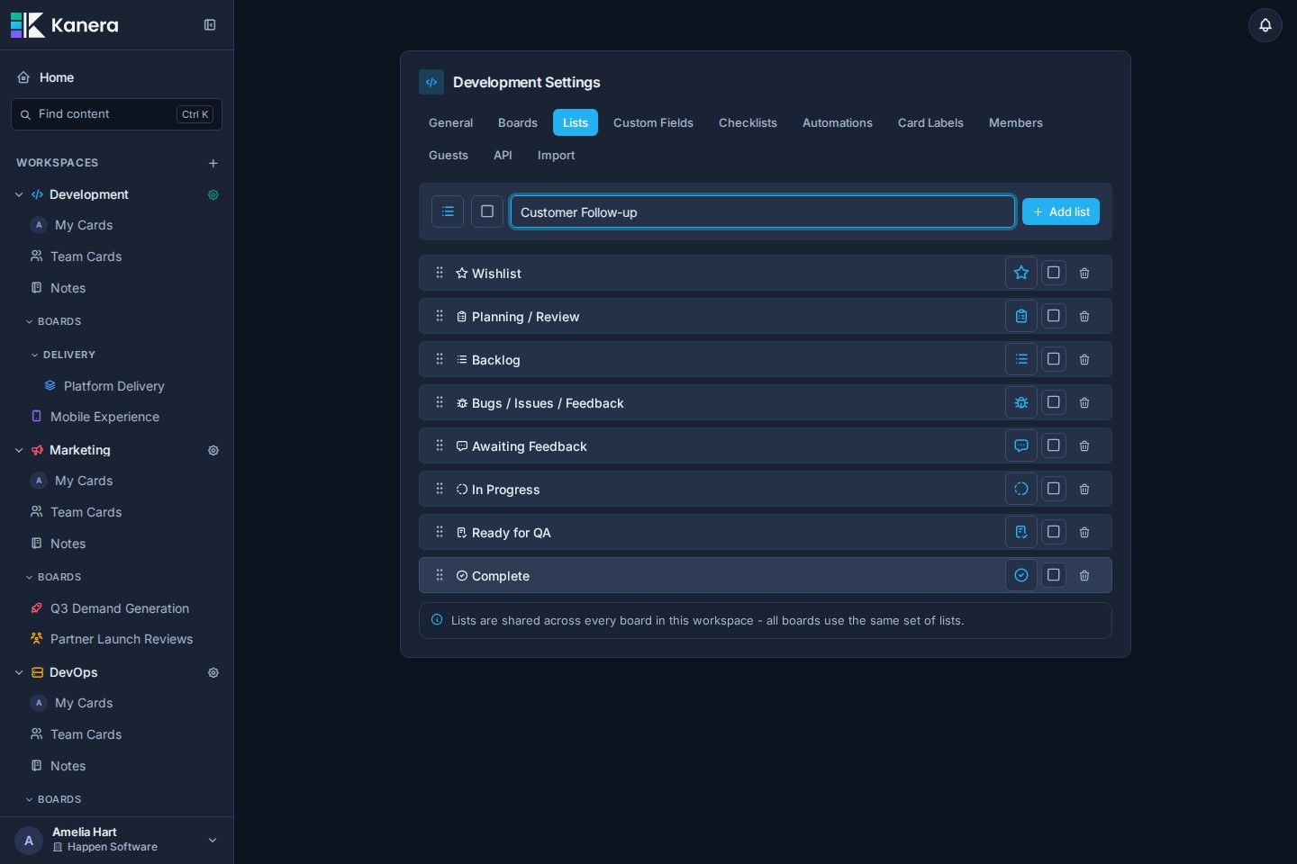Open the Checklists tab

[x=748, y=122]
